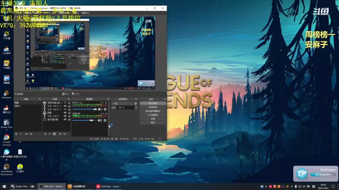339x190 pixels.
Task: Click 停止推流 button in controls
Action: [x=153, y=103]
